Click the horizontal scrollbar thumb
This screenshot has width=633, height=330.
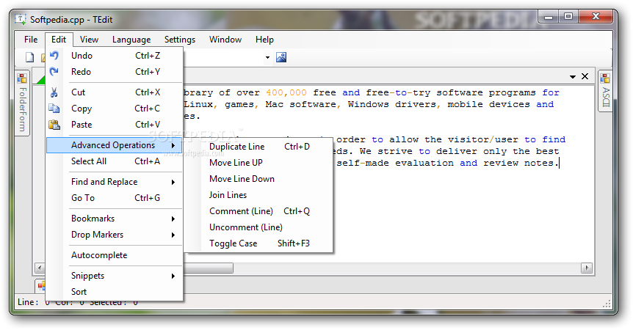tap(208, 268)
